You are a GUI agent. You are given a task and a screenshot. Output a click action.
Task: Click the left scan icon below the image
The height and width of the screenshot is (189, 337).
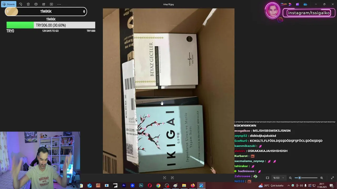165,178
